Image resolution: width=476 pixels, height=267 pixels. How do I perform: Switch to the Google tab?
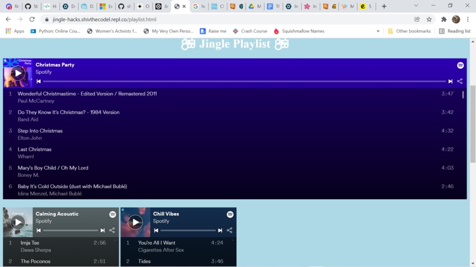(x=199, y=6)
